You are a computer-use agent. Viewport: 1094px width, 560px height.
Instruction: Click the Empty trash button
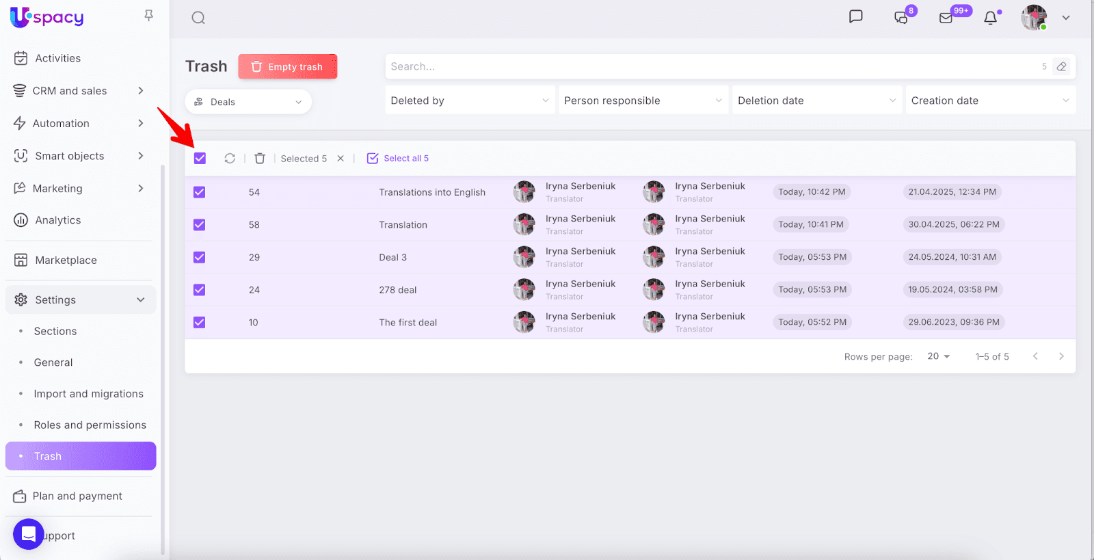(288, 67)
